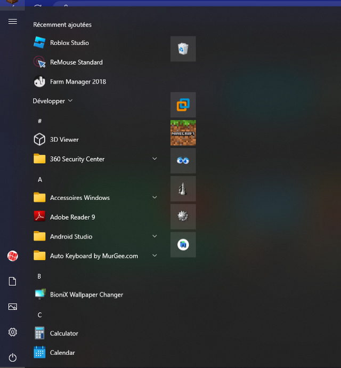Open Settings gear in sidebar
The image size is (341, 368).
[13, 332]
